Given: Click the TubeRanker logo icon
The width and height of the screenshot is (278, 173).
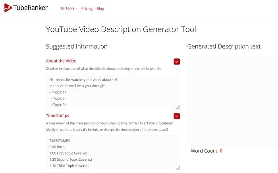Looking at the screenshot, I should (x=8, y=8).
